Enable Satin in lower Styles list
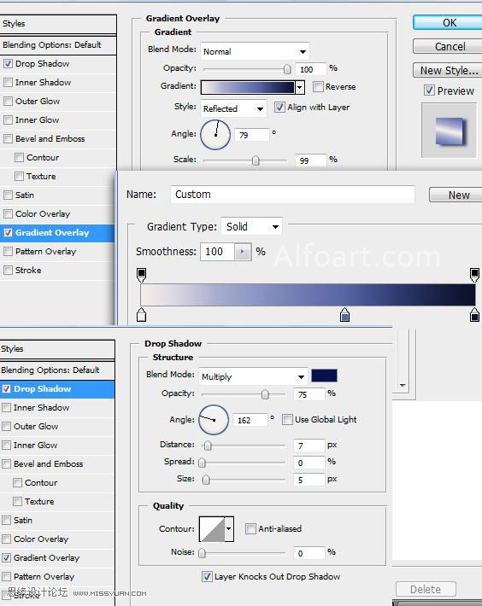Image resolution: width=482 pixels, height=606 pixels. [7, 520]
